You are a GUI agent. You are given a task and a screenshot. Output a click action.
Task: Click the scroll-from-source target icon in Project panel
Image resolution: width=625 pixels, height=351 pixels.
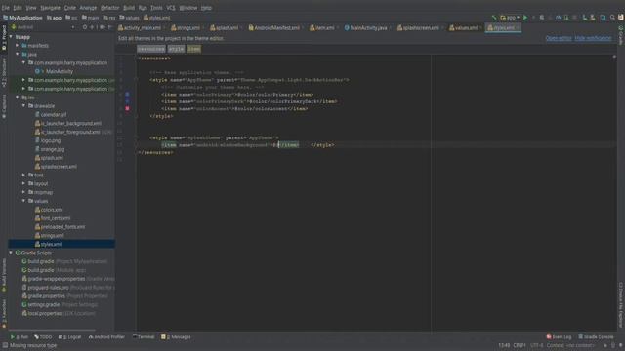85,27
